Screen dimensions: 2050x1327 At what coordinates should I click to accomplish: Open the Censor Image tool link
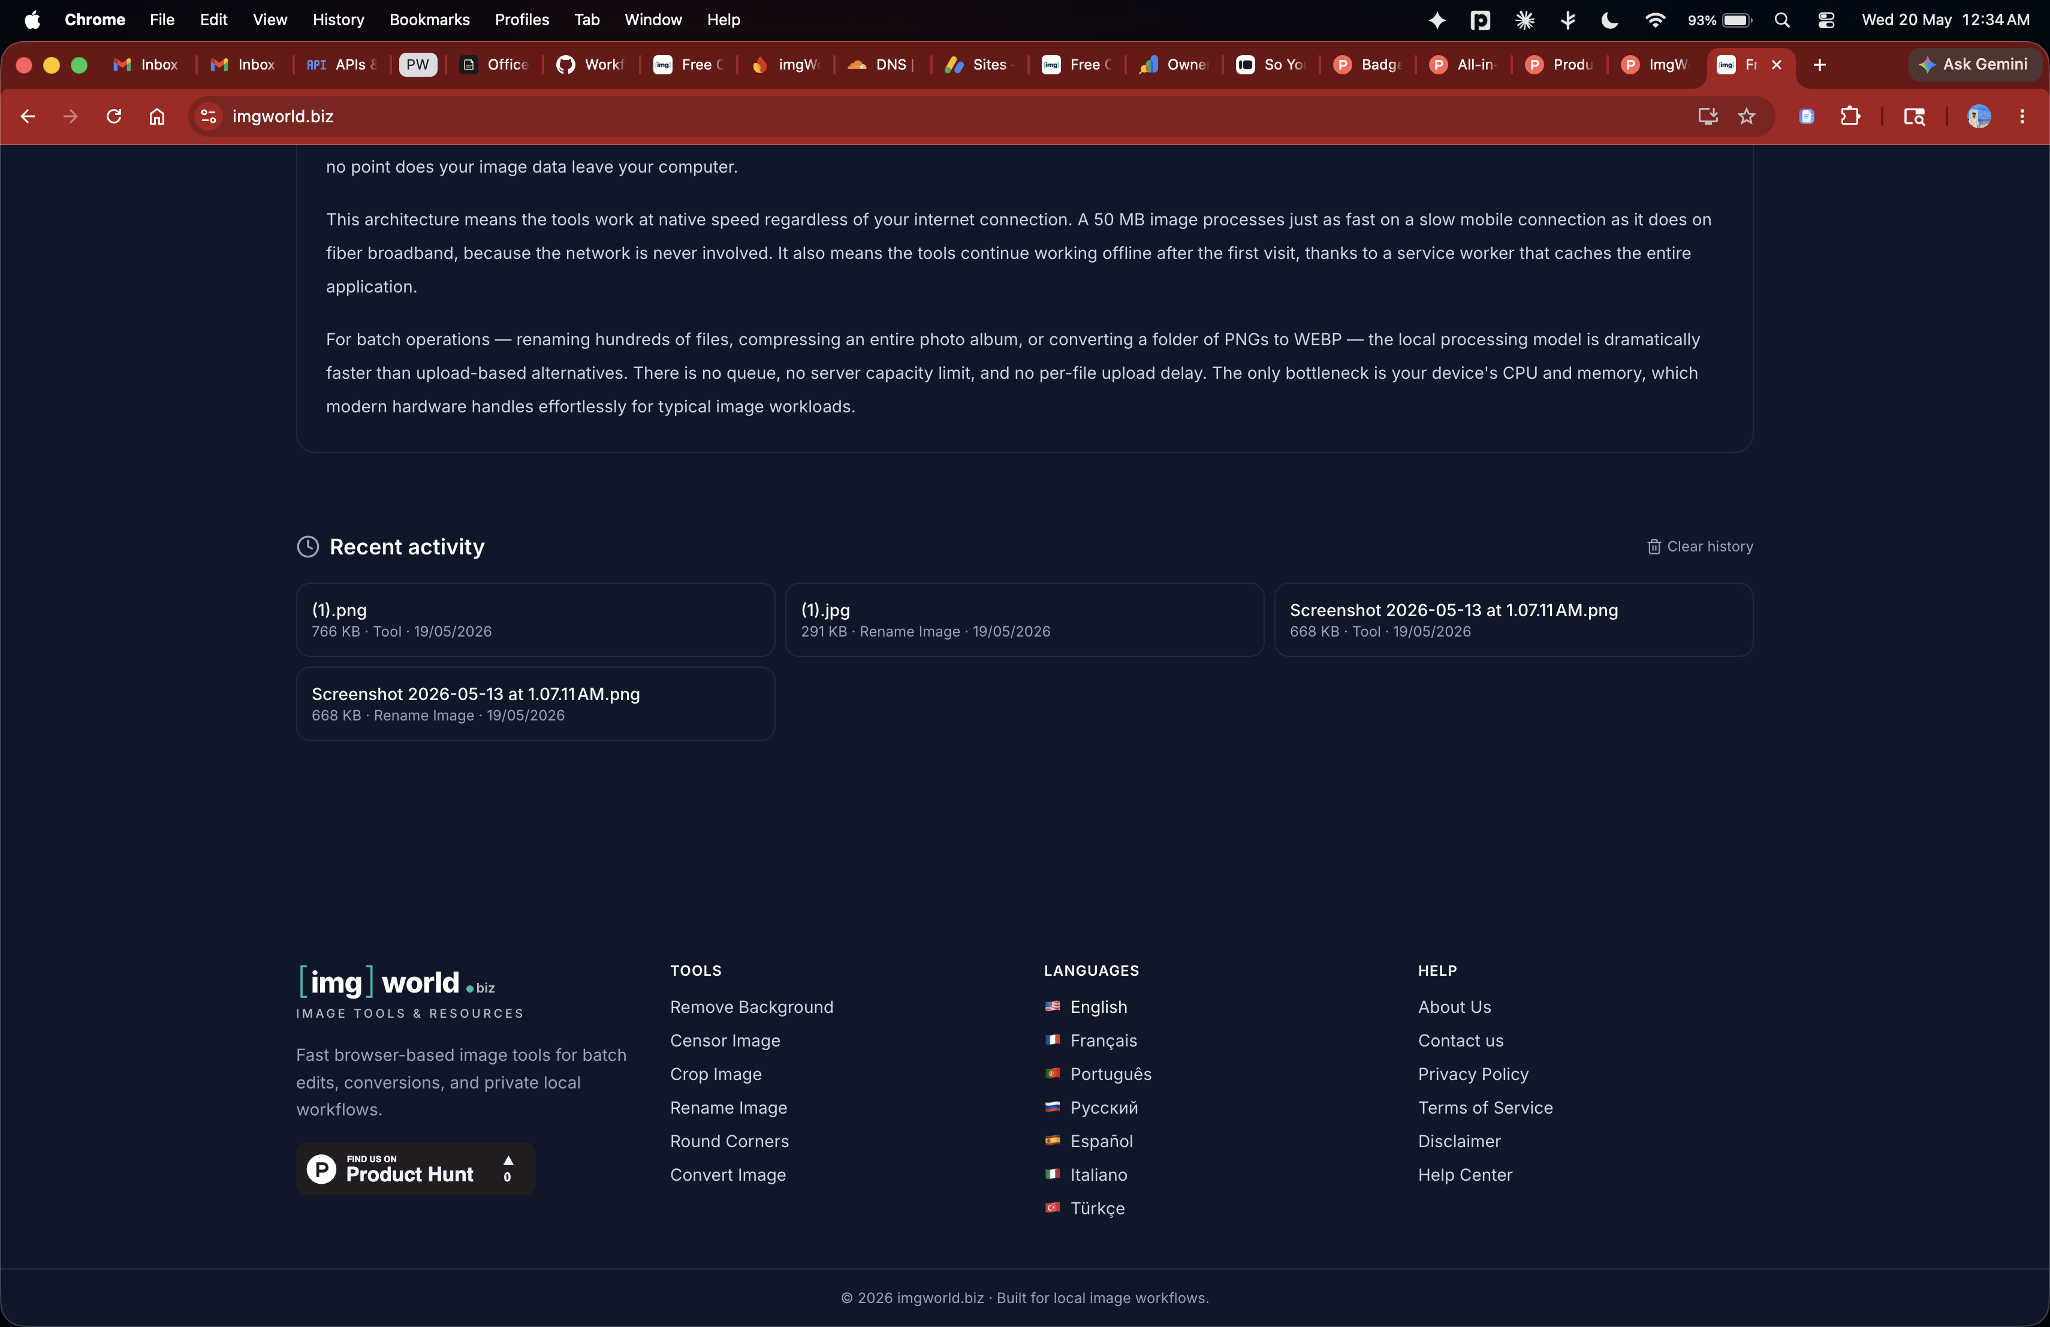click(x=724, y=1041)
